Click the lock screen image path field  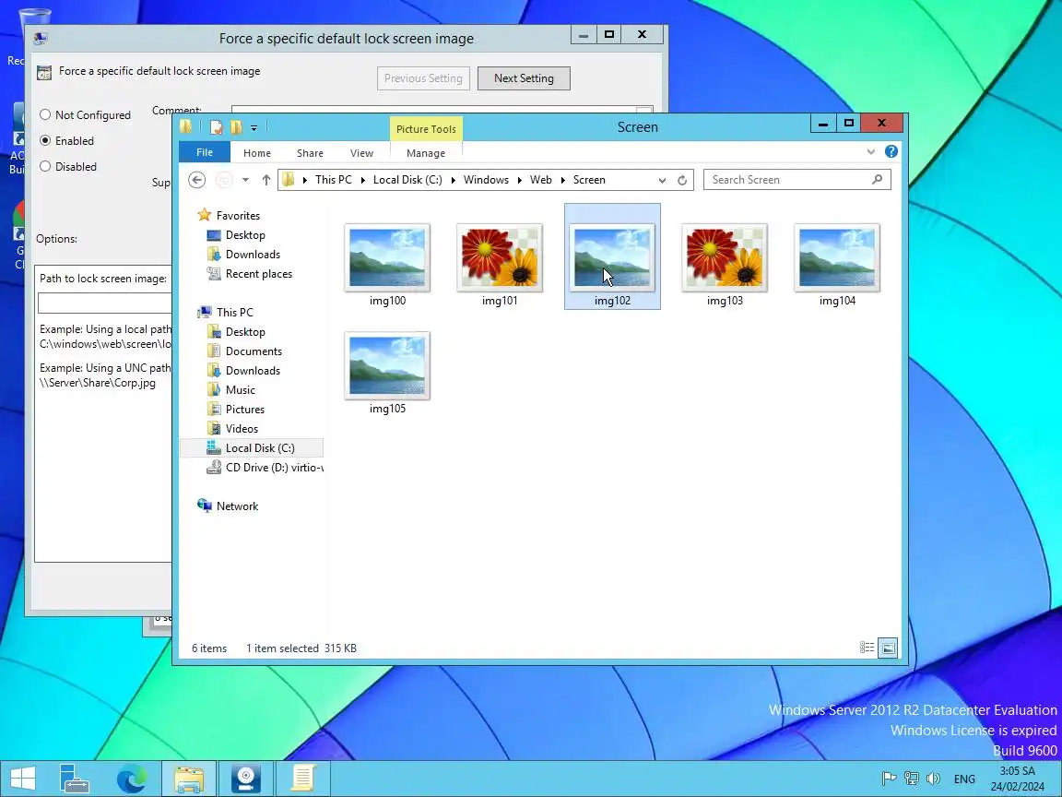click(105, 303)
